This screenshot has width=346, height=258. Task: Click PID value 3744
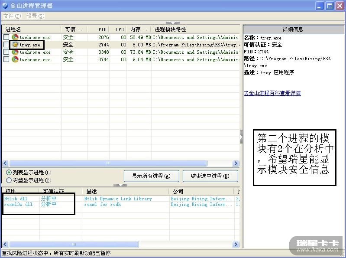click(x=103, y=59)
